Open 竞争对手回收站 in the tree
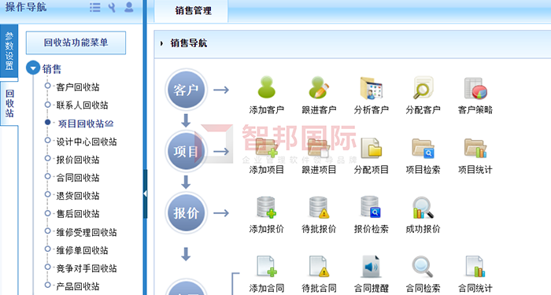 [87, 269]
